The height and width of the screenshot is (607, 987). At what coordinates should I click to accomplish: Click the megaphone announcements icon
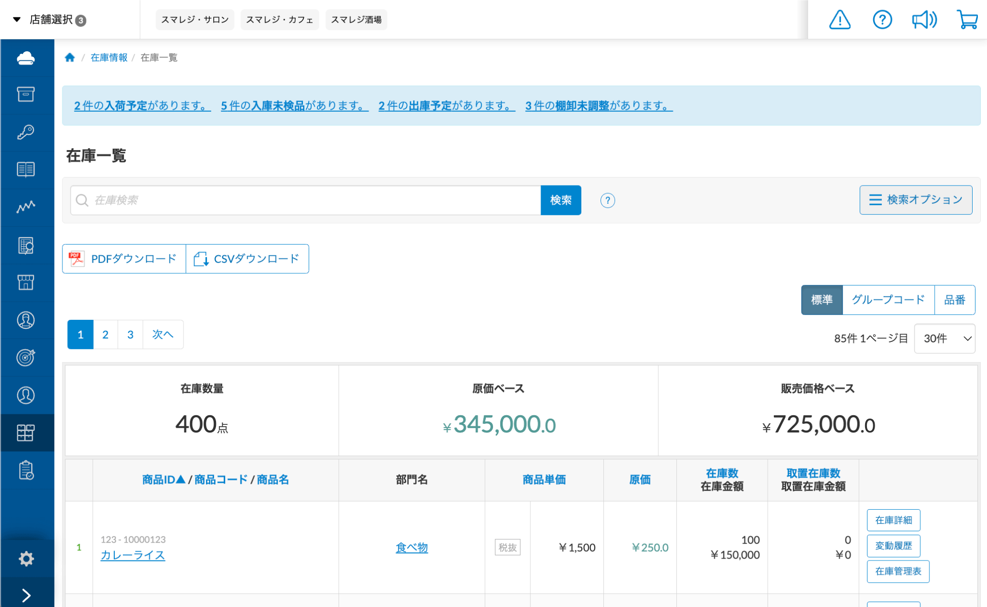(924, 20)
